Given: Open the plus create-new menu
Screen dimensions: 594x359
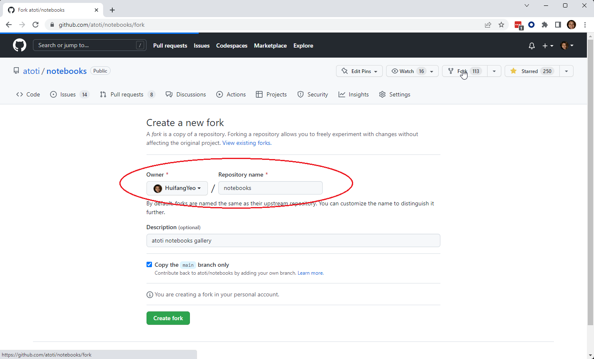Looking at the screenshot, I should 548,46.
